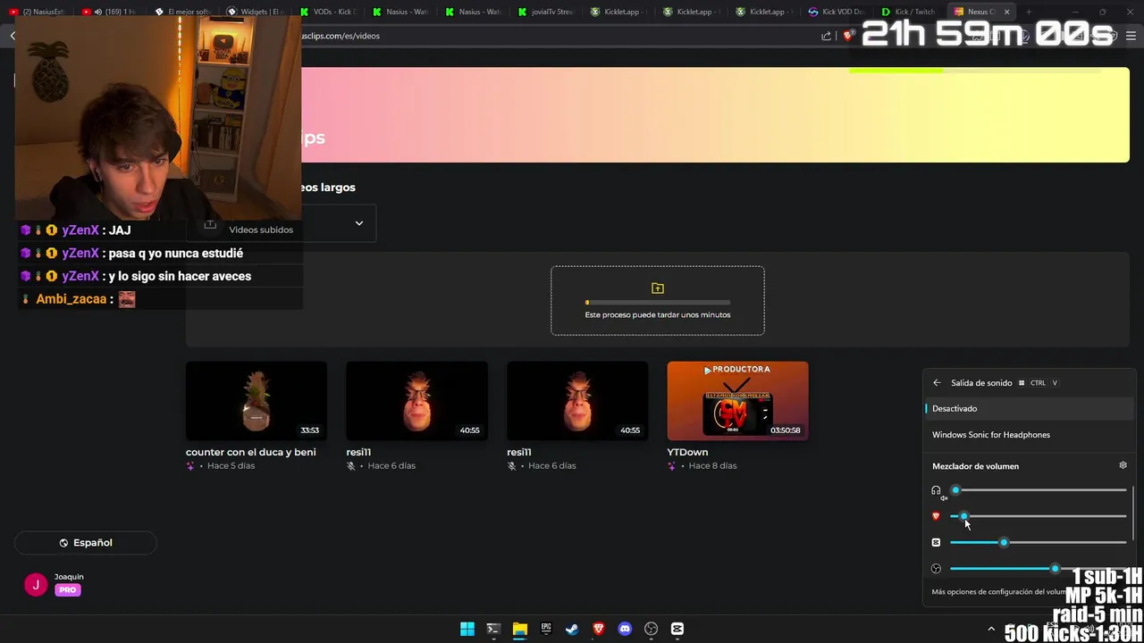Open Terminal from the taskbar
Image resolution: width=1144 pixels, height=643 pixels.
point(493,629)
